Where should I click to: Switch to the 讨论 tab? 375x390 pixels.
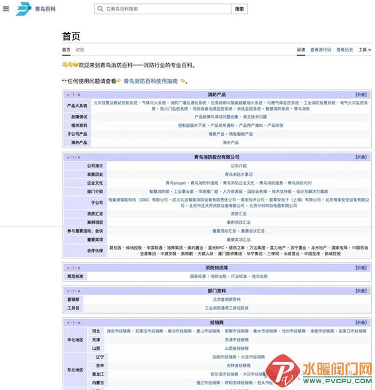click(80, 50)
